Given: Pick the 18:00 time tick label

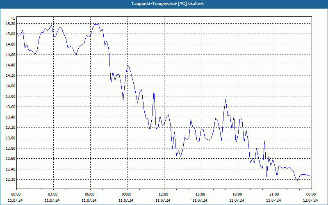Looking at the screenshot, I should (x=238, y=194).
